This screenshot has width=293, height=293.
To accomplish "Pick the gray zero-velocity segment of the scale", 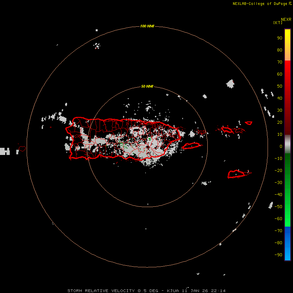I will [287, 144].
